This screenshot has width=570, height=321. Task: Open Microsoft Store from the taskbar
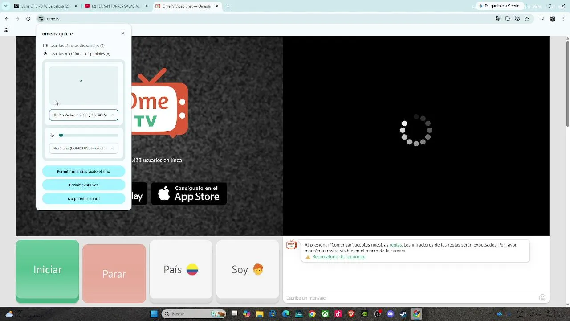pyautogui.click(x=273, y=314)
